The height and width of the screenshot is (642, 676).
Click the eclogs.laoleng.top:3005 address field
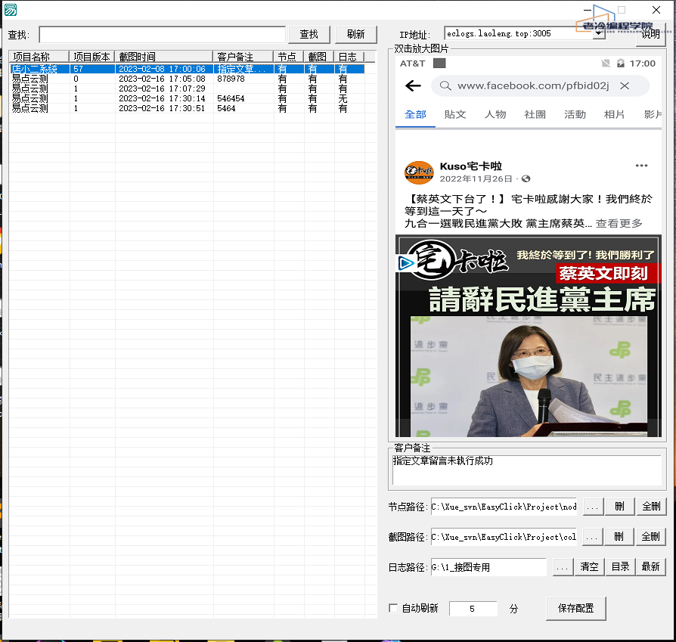(x=518, y=33)
